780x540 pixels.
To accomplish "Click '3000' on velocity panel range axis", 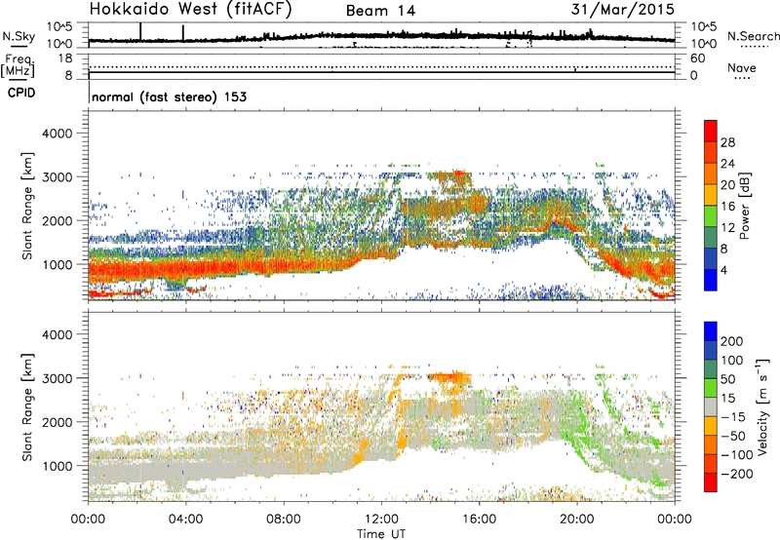I will pos(57,378).
